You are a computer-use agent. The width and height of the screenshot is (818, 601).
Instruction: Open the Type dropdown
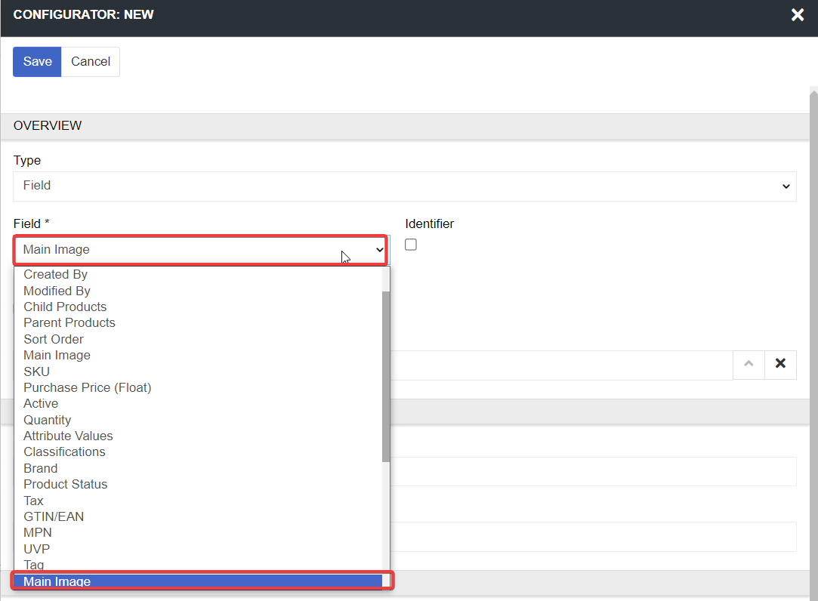point(404,186)
